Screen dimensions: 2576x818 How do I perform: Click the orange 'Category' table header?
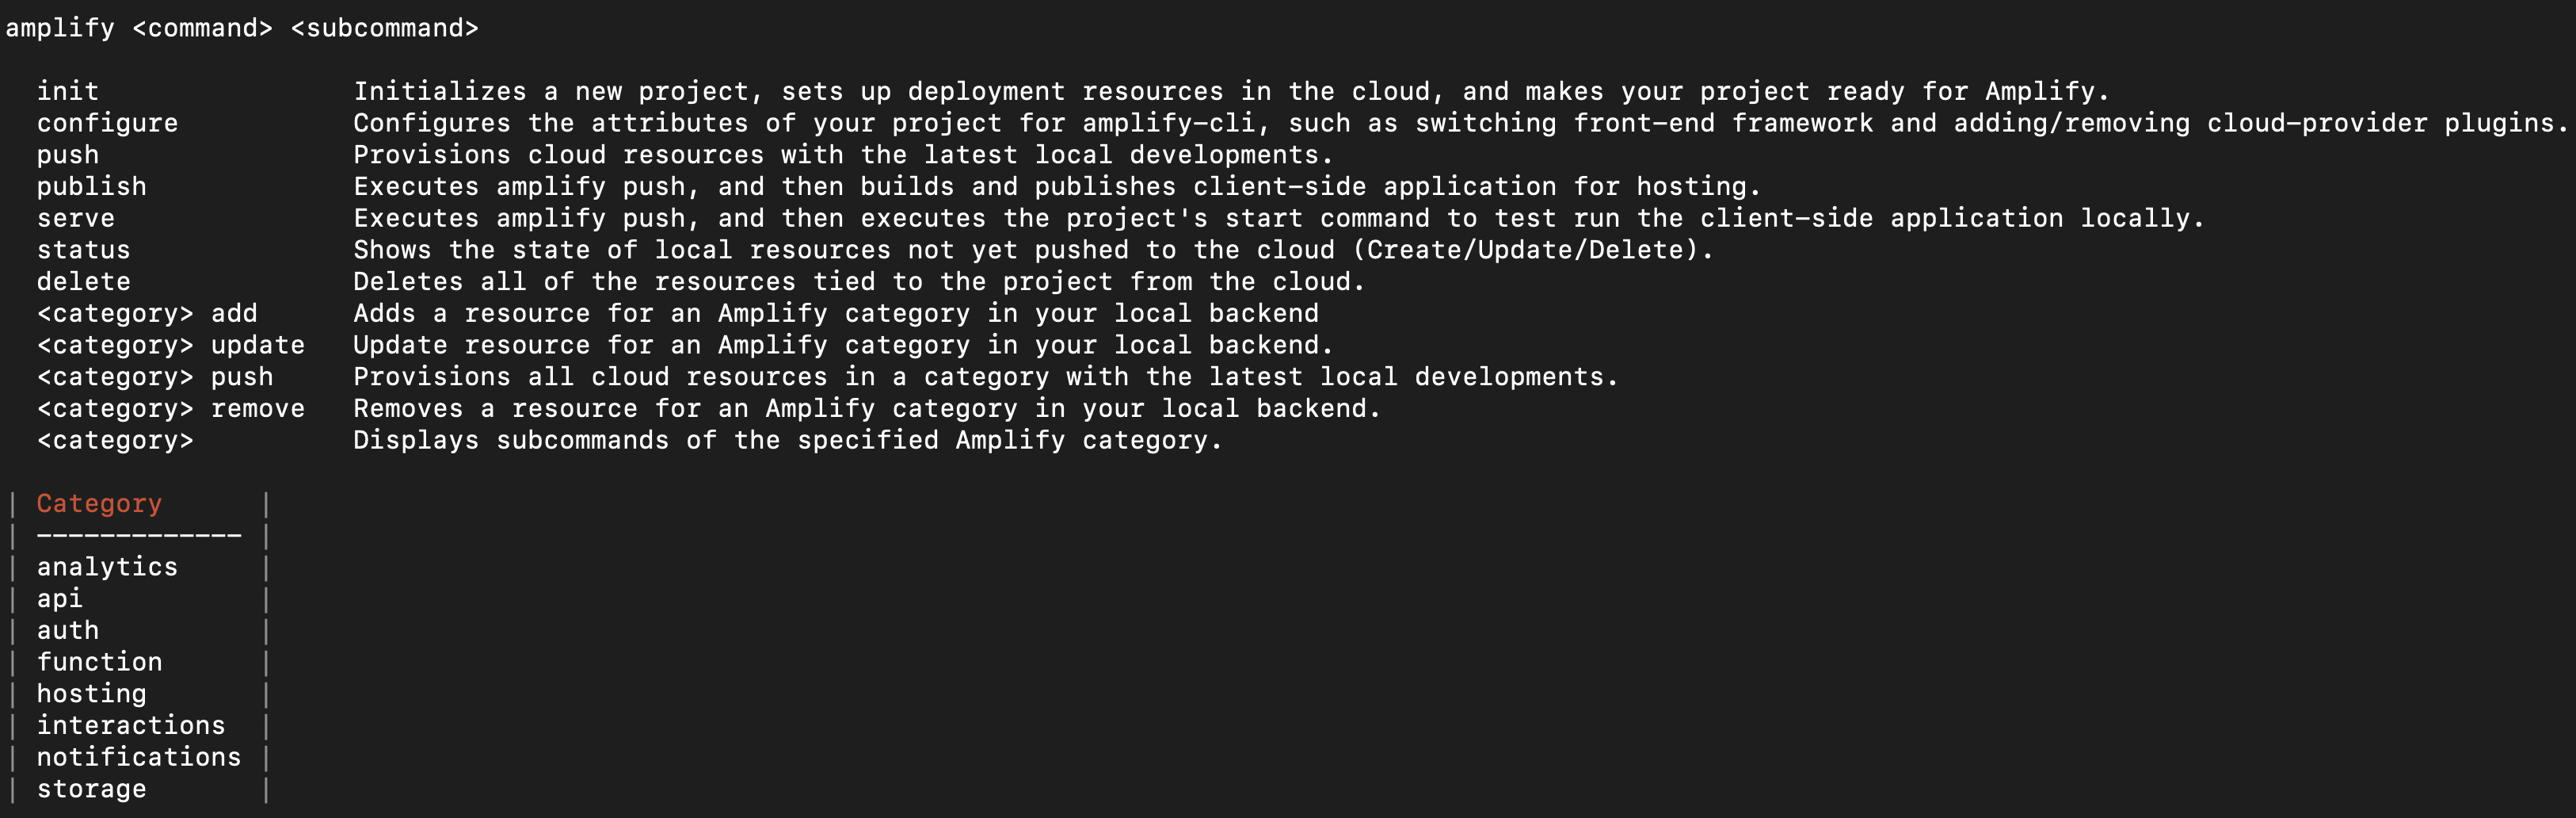pyautogui.click(x=99, y=503)
